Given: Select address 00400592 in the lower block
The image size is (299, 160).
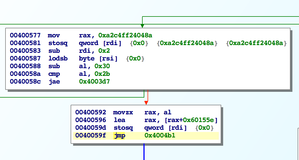Looking at the screenshot, I should coord(90,112).
